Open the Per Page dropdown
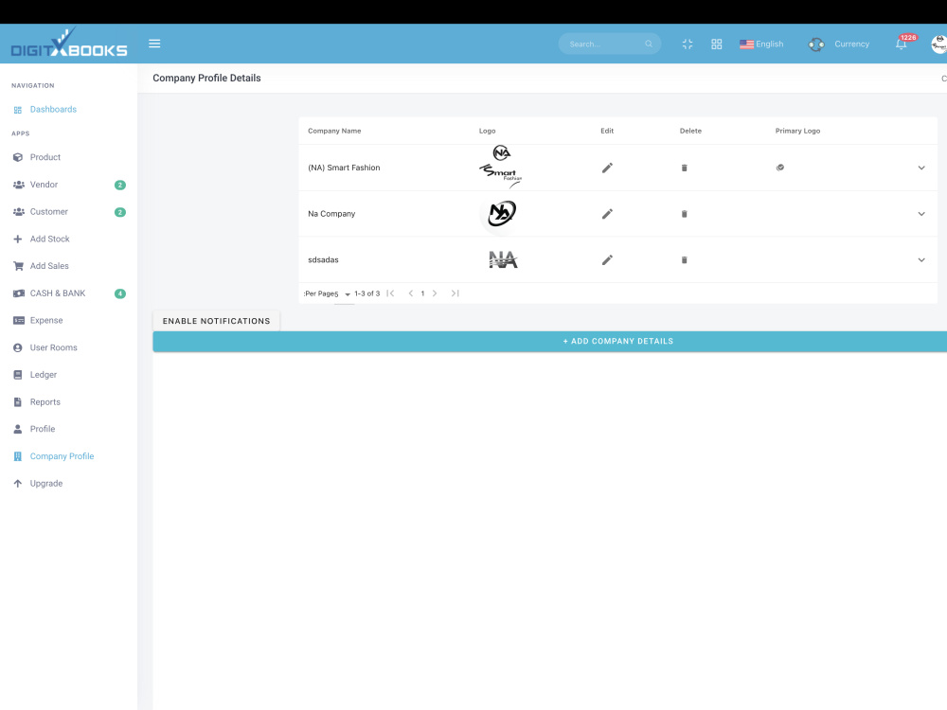The image size is (947, 710). pos(344,294)
